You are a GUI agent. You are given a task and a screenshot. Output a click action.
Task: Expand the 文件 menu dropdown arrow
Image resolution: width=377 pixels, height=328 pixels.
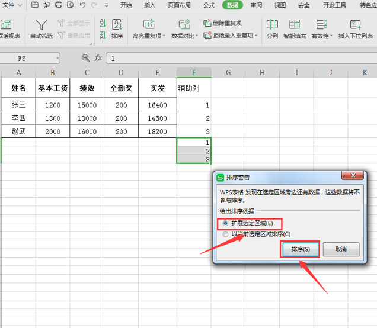pos(20,5)
